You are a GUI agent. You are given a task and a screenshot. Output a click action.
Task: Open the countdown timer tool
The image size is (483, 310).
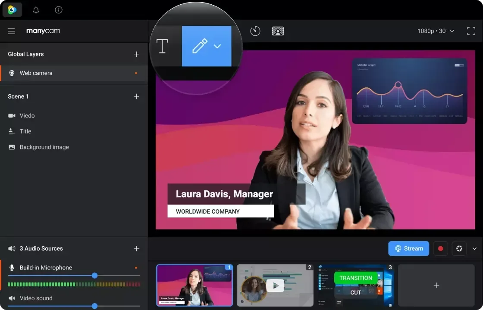(255, 31)
